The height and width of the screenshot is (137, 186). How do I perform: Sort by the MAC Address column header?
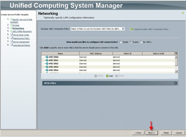(x=96, y=54)
